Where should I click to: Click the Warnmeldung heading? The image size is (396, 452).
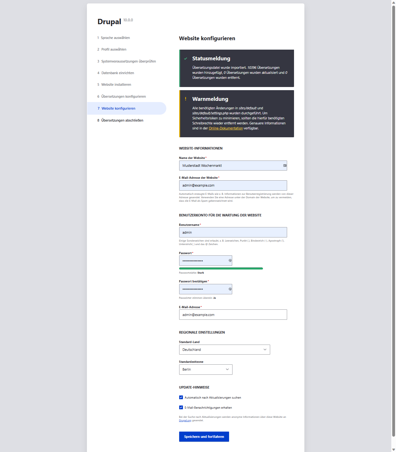210,99
